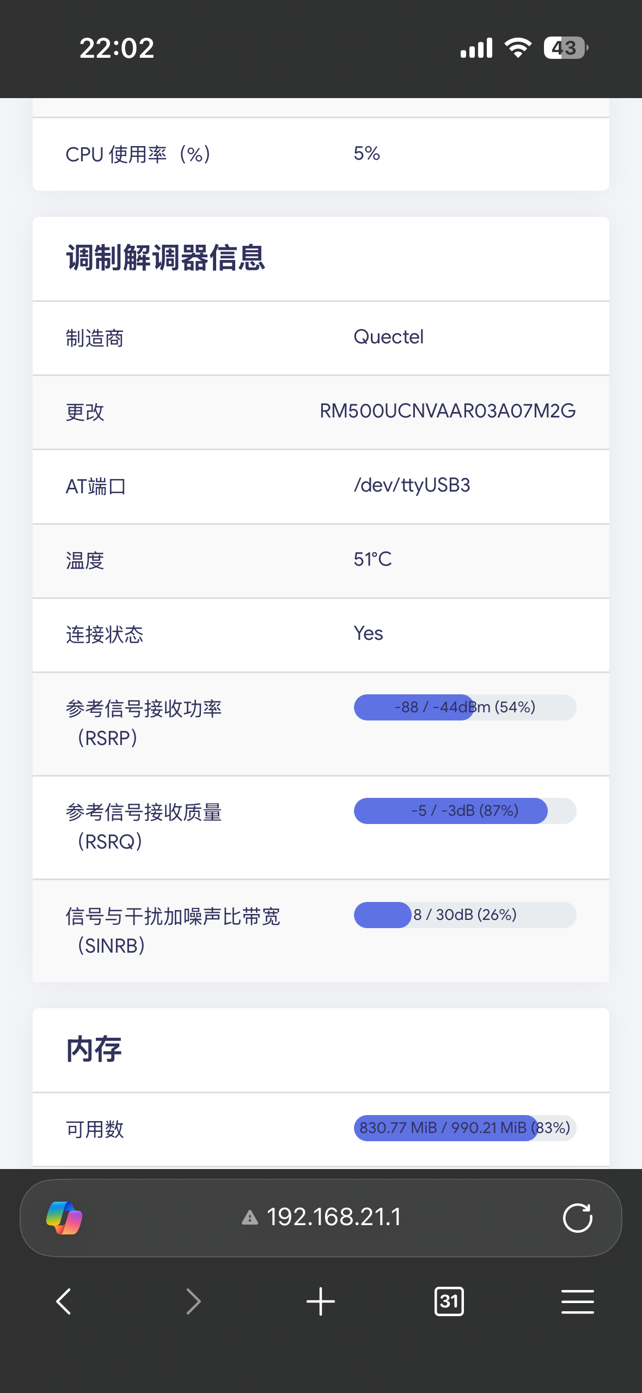Tap the not-secure warning triangle icon
This screenshot has height=1393, width=642.
250,1218
